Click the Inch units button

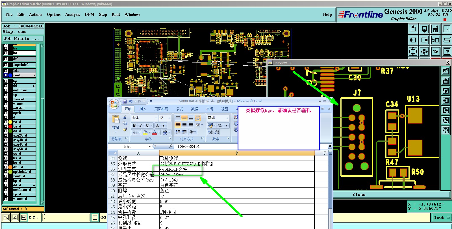442,217
